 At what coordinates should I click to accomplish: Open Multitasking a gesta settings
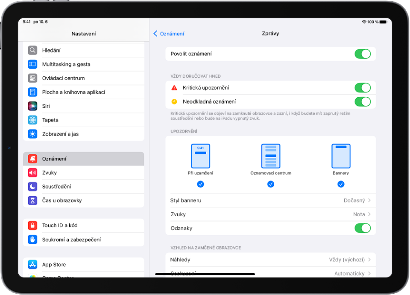[84, 64]
